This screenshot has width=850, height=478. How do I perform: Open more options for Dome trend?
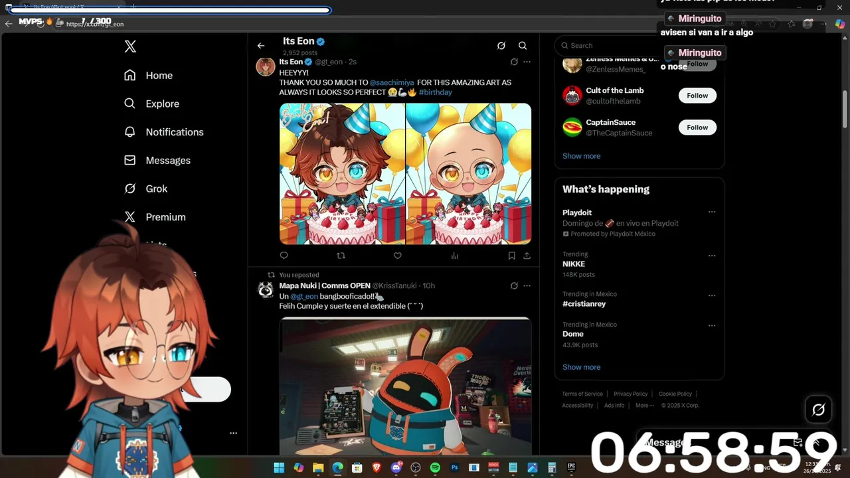pos(712,326)
